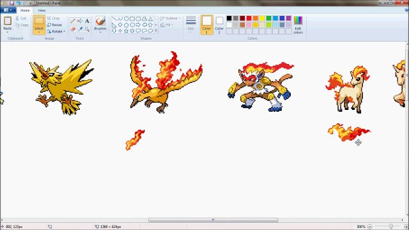Image resolution: width=409 pixels, height=230 pixels.
Task: Choose the Up arrow shape
Action: [150, 25]
